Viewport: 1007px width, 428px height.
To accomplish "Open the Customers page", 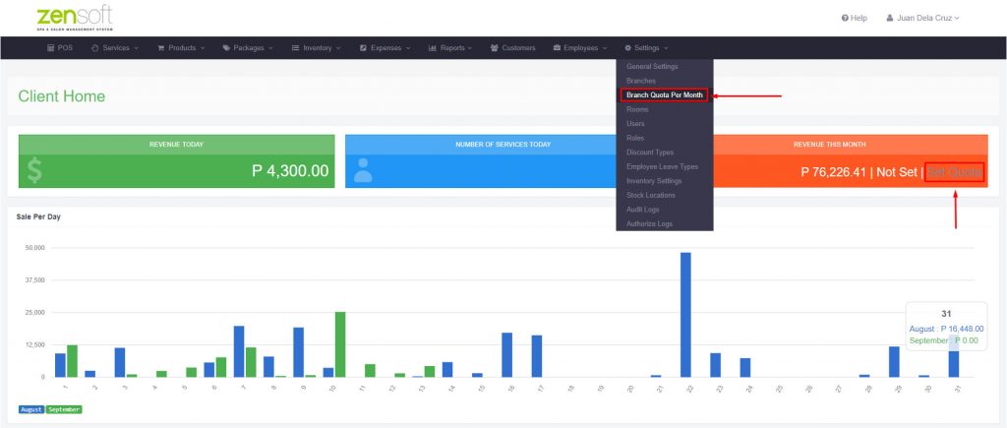I will [x=512, y=48].
